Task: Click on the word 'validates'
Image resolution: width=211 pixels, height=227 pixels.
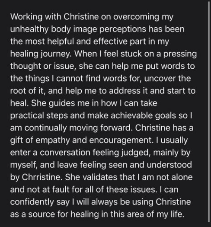Action: [99, 177]
